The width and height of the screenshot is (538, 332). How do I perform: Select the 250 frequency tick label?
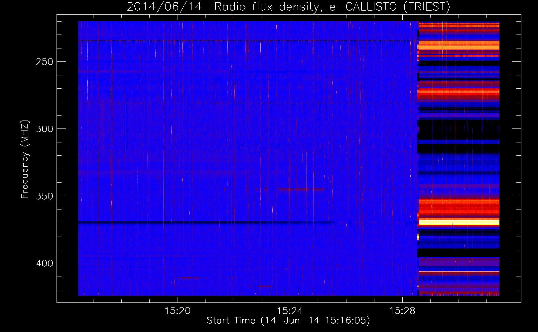tap(45, 62)
